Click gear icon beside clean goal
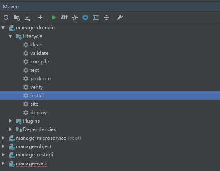The height and width of the screenshot is (171, 220). [26, 45]
